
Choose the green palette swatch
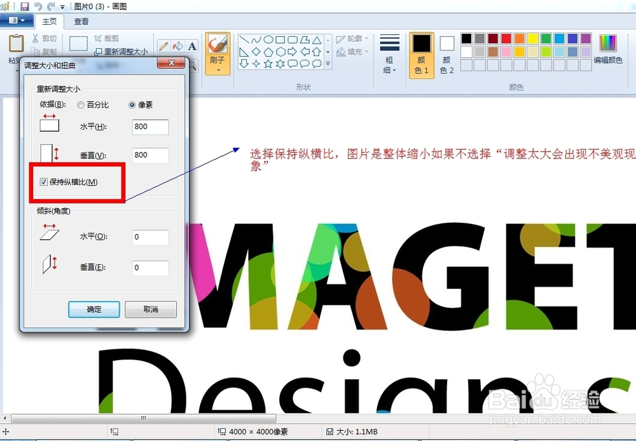[x=546, y=39]
